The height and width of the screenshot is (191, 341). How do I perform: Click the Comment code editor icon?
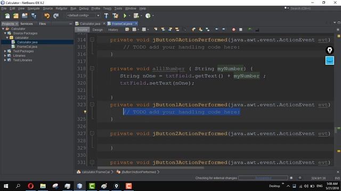tap(250, 29)
